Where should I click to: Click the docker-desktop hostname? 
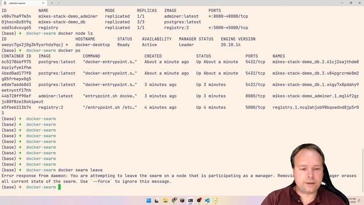(x=93, y=45)
